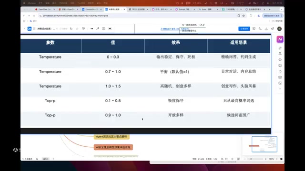Select the format painter tool
Image resolution: width=305 pixels, height=171 pixels.
pyautogui.click(x=83, y=28)
